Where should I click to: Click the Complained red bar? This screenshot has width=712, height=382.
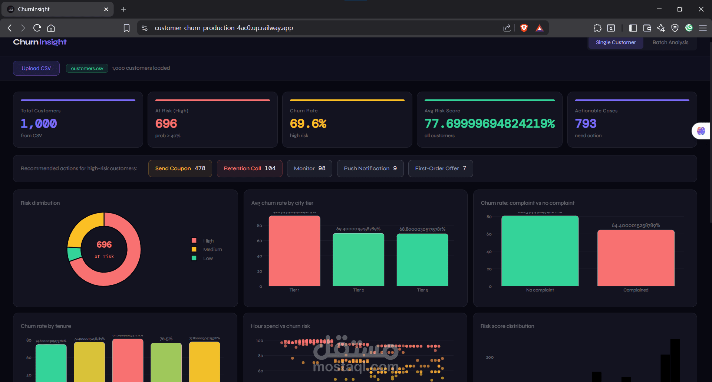[x=636, y=258]
